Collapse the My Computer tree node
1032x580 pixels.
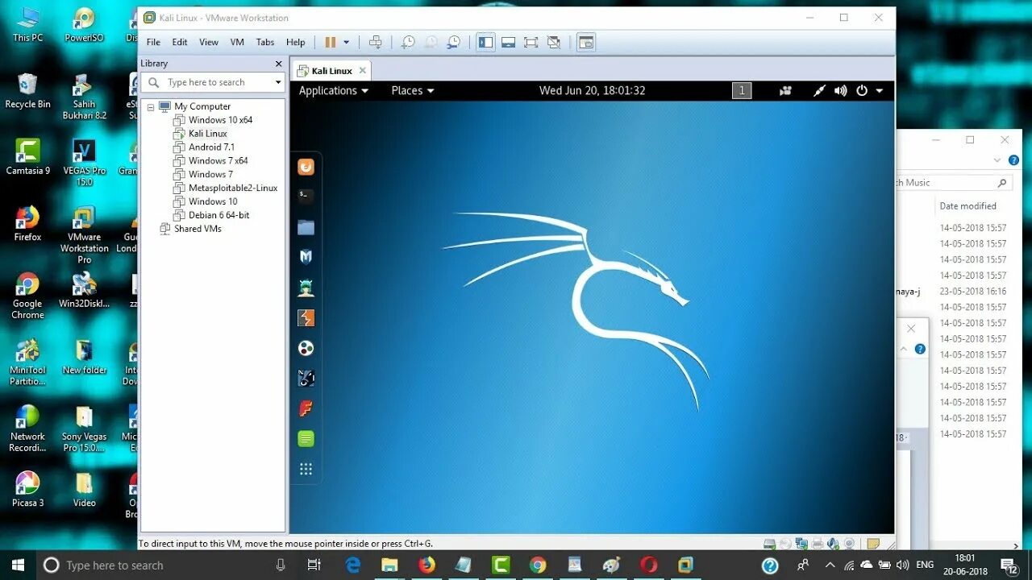tap(150, 106)
